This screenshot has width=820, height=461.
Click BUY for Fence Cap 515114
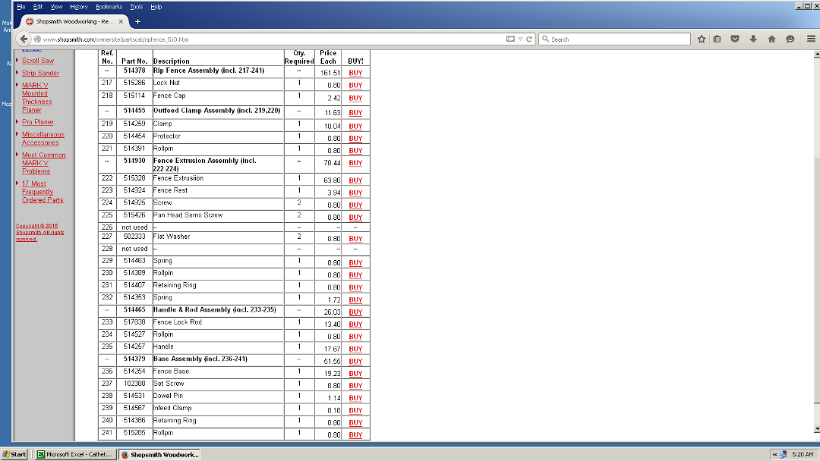pyautogui.click(x=355, y=98)
